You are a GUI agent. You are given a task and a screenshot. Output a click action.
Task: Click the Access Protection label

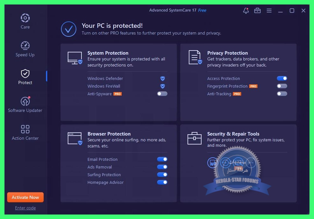(x=224, y=79)
